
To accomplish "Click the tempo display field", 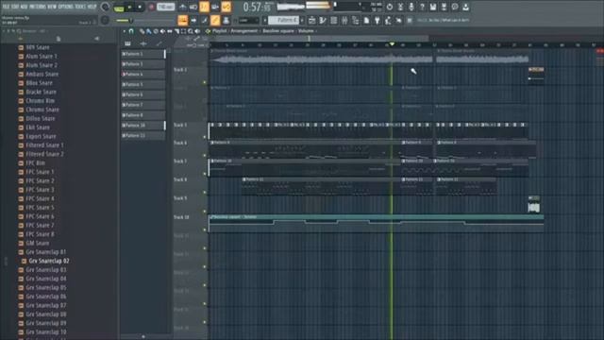I will click(166, 7).
